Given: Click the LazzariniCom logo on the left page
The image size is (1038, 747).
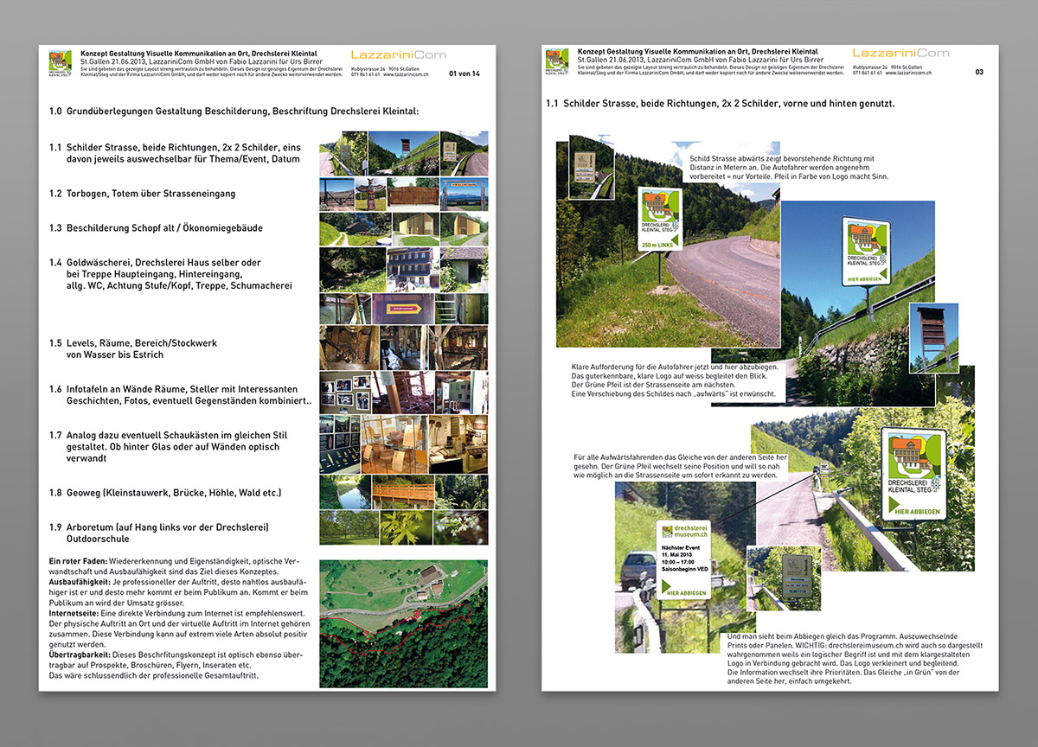Looking at the screenshot, I should [x=399, y=54].
